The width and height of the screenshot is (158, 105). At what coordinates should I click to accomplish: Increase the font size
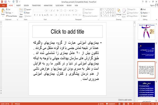52,11
